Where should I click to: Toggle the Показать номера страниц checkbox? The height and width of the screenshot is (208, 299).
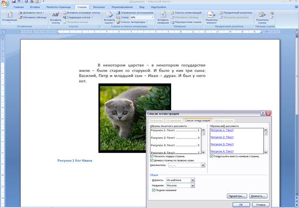pyautogui.click(x=152, y=156)
